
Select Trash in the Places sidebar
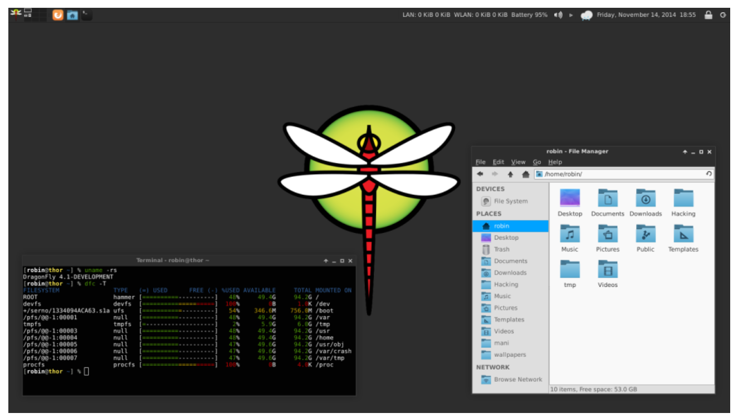coord(501,250)
